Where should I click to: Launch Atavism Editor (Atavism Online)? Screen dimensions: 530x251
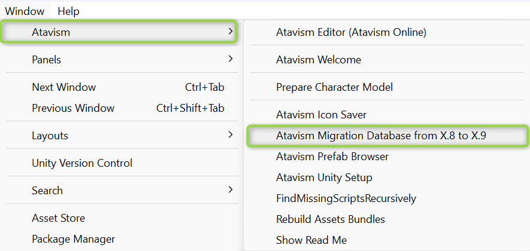point(351,32)
